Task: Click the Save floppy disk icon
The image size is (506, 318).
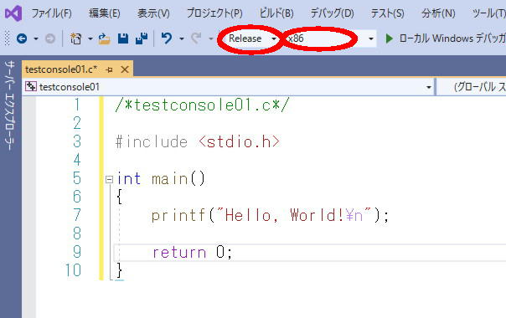Action: [x=123, y=38]
